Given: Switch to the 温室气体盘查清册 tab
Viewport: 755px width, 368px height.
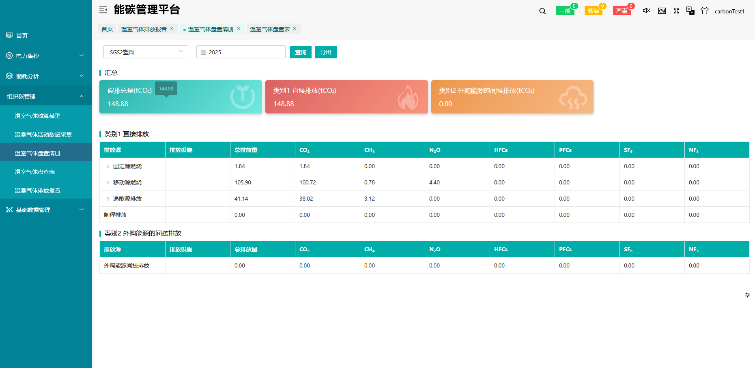Looking at the screenshot, I should 211,29.
